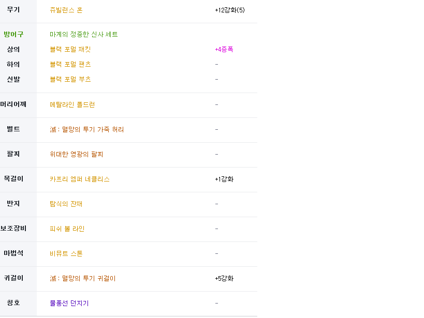Viewport: 424px width, 318px height.
Task: Click the 비뮤트 스톤 magic stone
Action: click(x=66, y=254)
